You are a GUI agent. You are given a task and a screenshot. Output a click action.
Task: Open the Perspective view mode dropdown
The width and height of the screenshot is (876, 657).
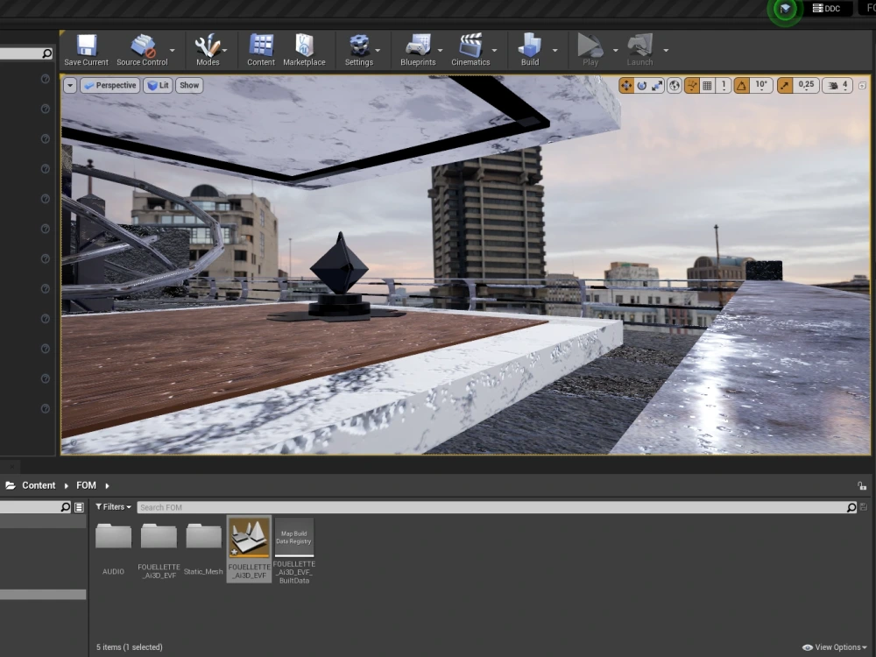109,85
